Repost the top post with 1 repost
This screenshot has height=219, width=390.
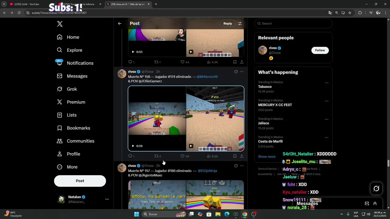tap(158, 62)
